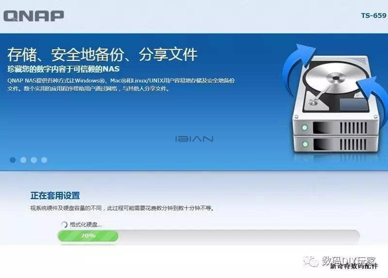Click the empty gray progress bar track
388x278 pixels.
[x=239, y=236]
